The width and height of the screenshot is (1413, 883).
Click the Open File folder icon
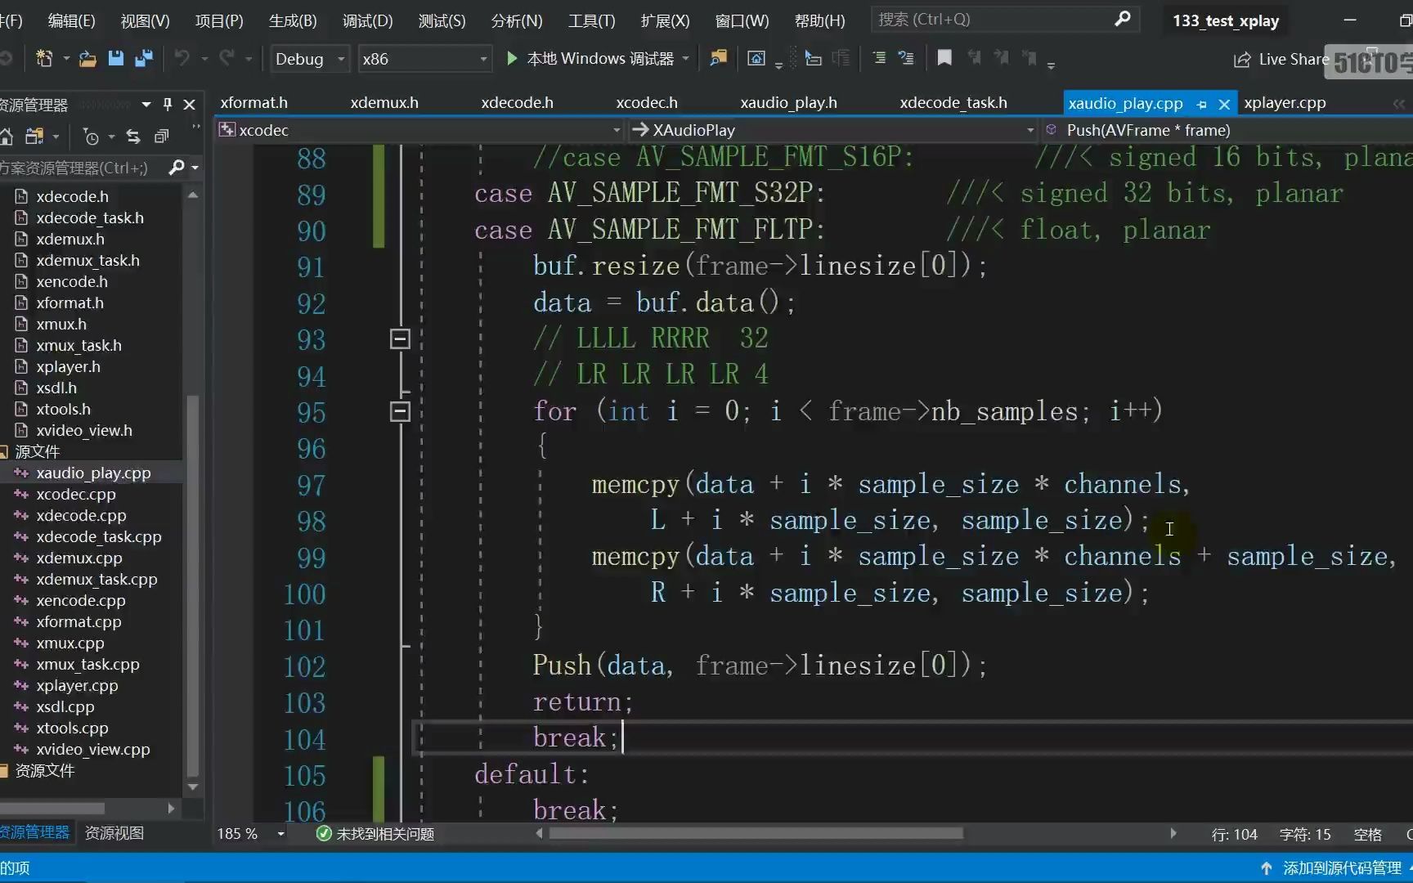[87, 59]
